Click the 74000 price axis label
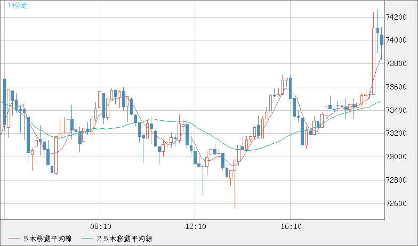The width and height of the screenshot is (418, 246). click(397, 40)
